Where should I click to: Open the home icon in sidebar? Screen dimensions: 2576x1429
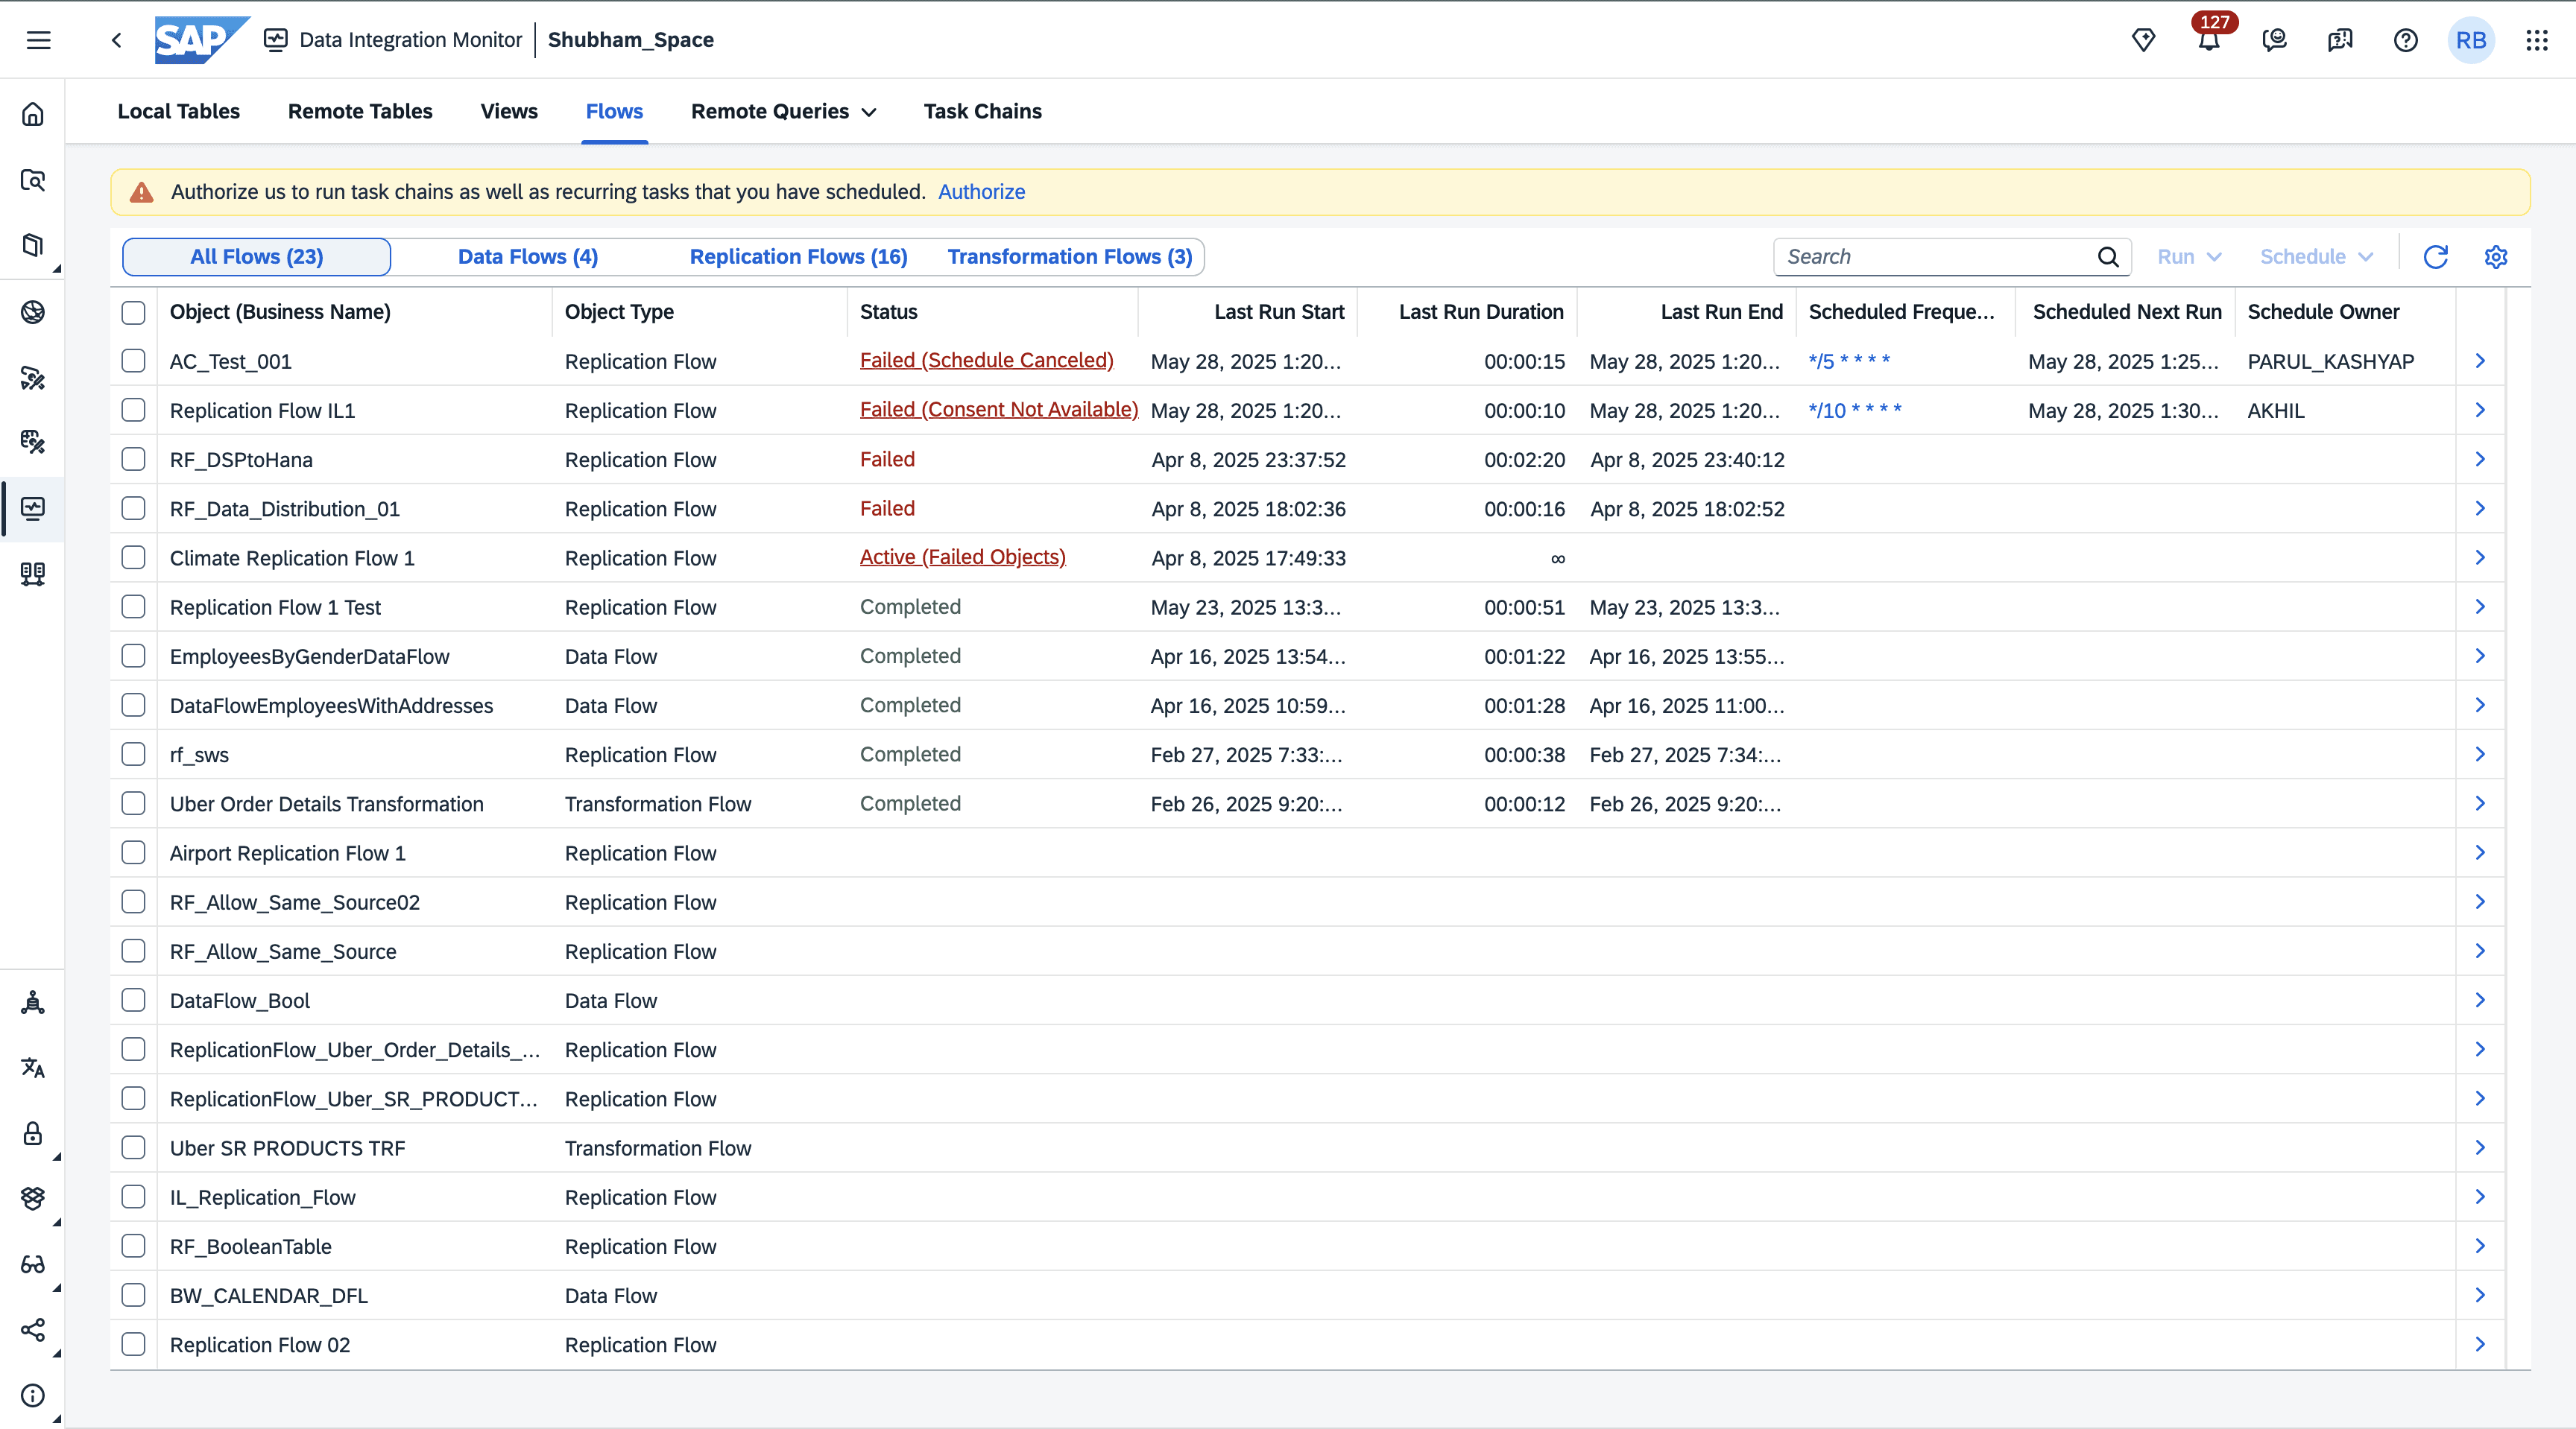click(x=33, y=114)
